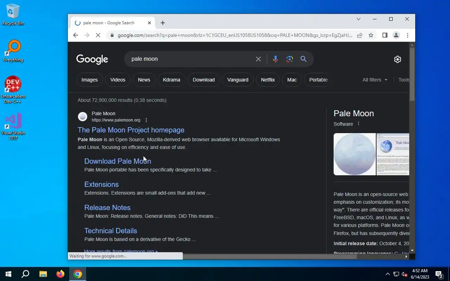Click the muted volume tray icon
Image resolution: width=450 pixels, height=281 pixels.
[x=404, y=274]
